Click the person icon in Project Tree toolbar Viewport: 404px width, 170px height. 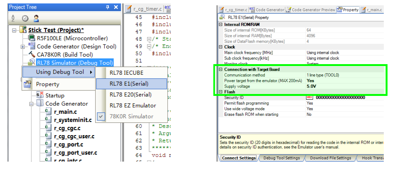pos(36,18)
